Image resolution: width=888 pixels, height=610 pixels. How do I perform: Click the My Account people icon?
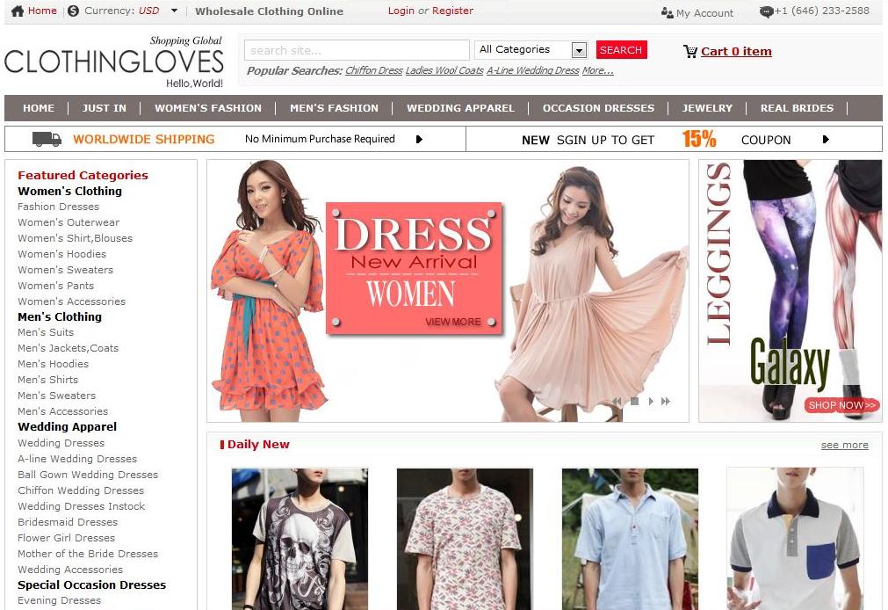tap(668, 13)
